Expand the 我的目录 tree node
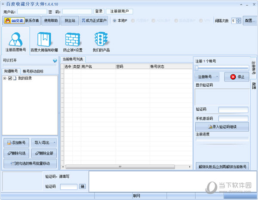Viewport: 258px width, 200px height. coord(5,79)
